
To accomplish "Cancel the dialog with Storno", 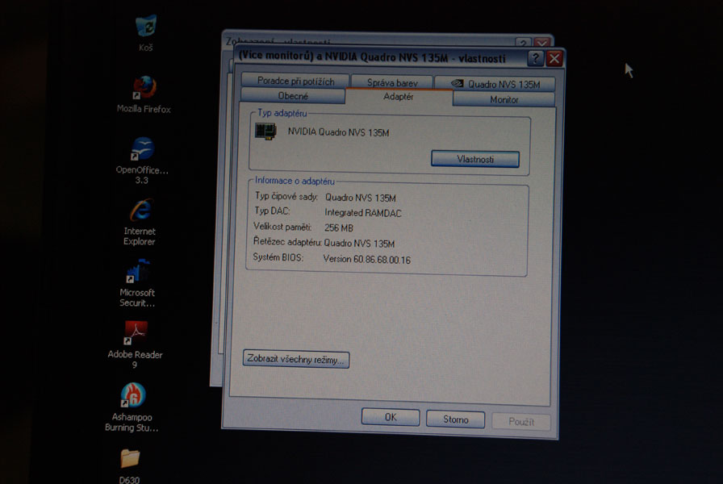I will 456,419.
